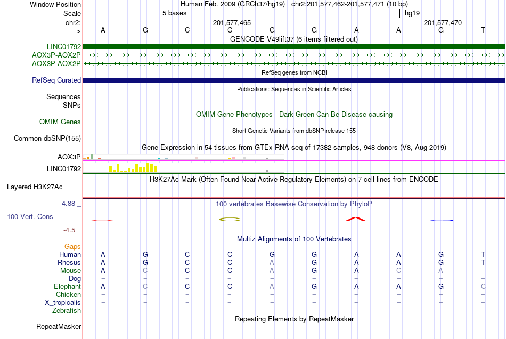506x339 pixels.
Task: Click the Mouse species label
Action: [70, 271]
